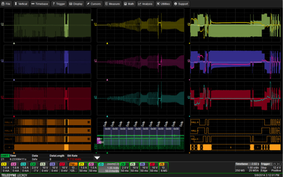Open the Analysis menu
This screenshot has height=177, width=283.
click(145, 4)
